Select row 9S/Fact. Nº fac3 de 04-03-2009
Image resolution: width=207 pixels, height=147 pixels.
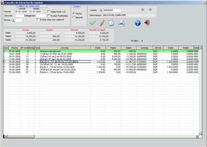tap(101, 59)
